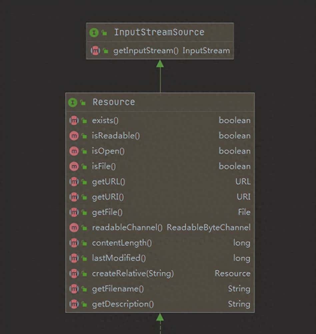The height and width of the screenshot is (334, 316).
Task: Click the interface icon beside Resource title
Action: pos(73,102)
